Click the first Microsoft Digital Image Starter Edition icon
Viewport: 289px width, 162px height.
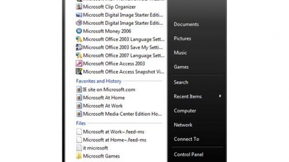(79, 15)
